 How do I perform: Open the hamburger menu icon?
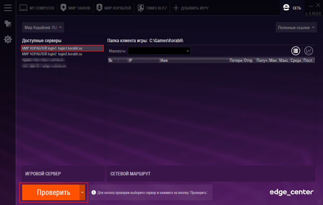[8, 8]
